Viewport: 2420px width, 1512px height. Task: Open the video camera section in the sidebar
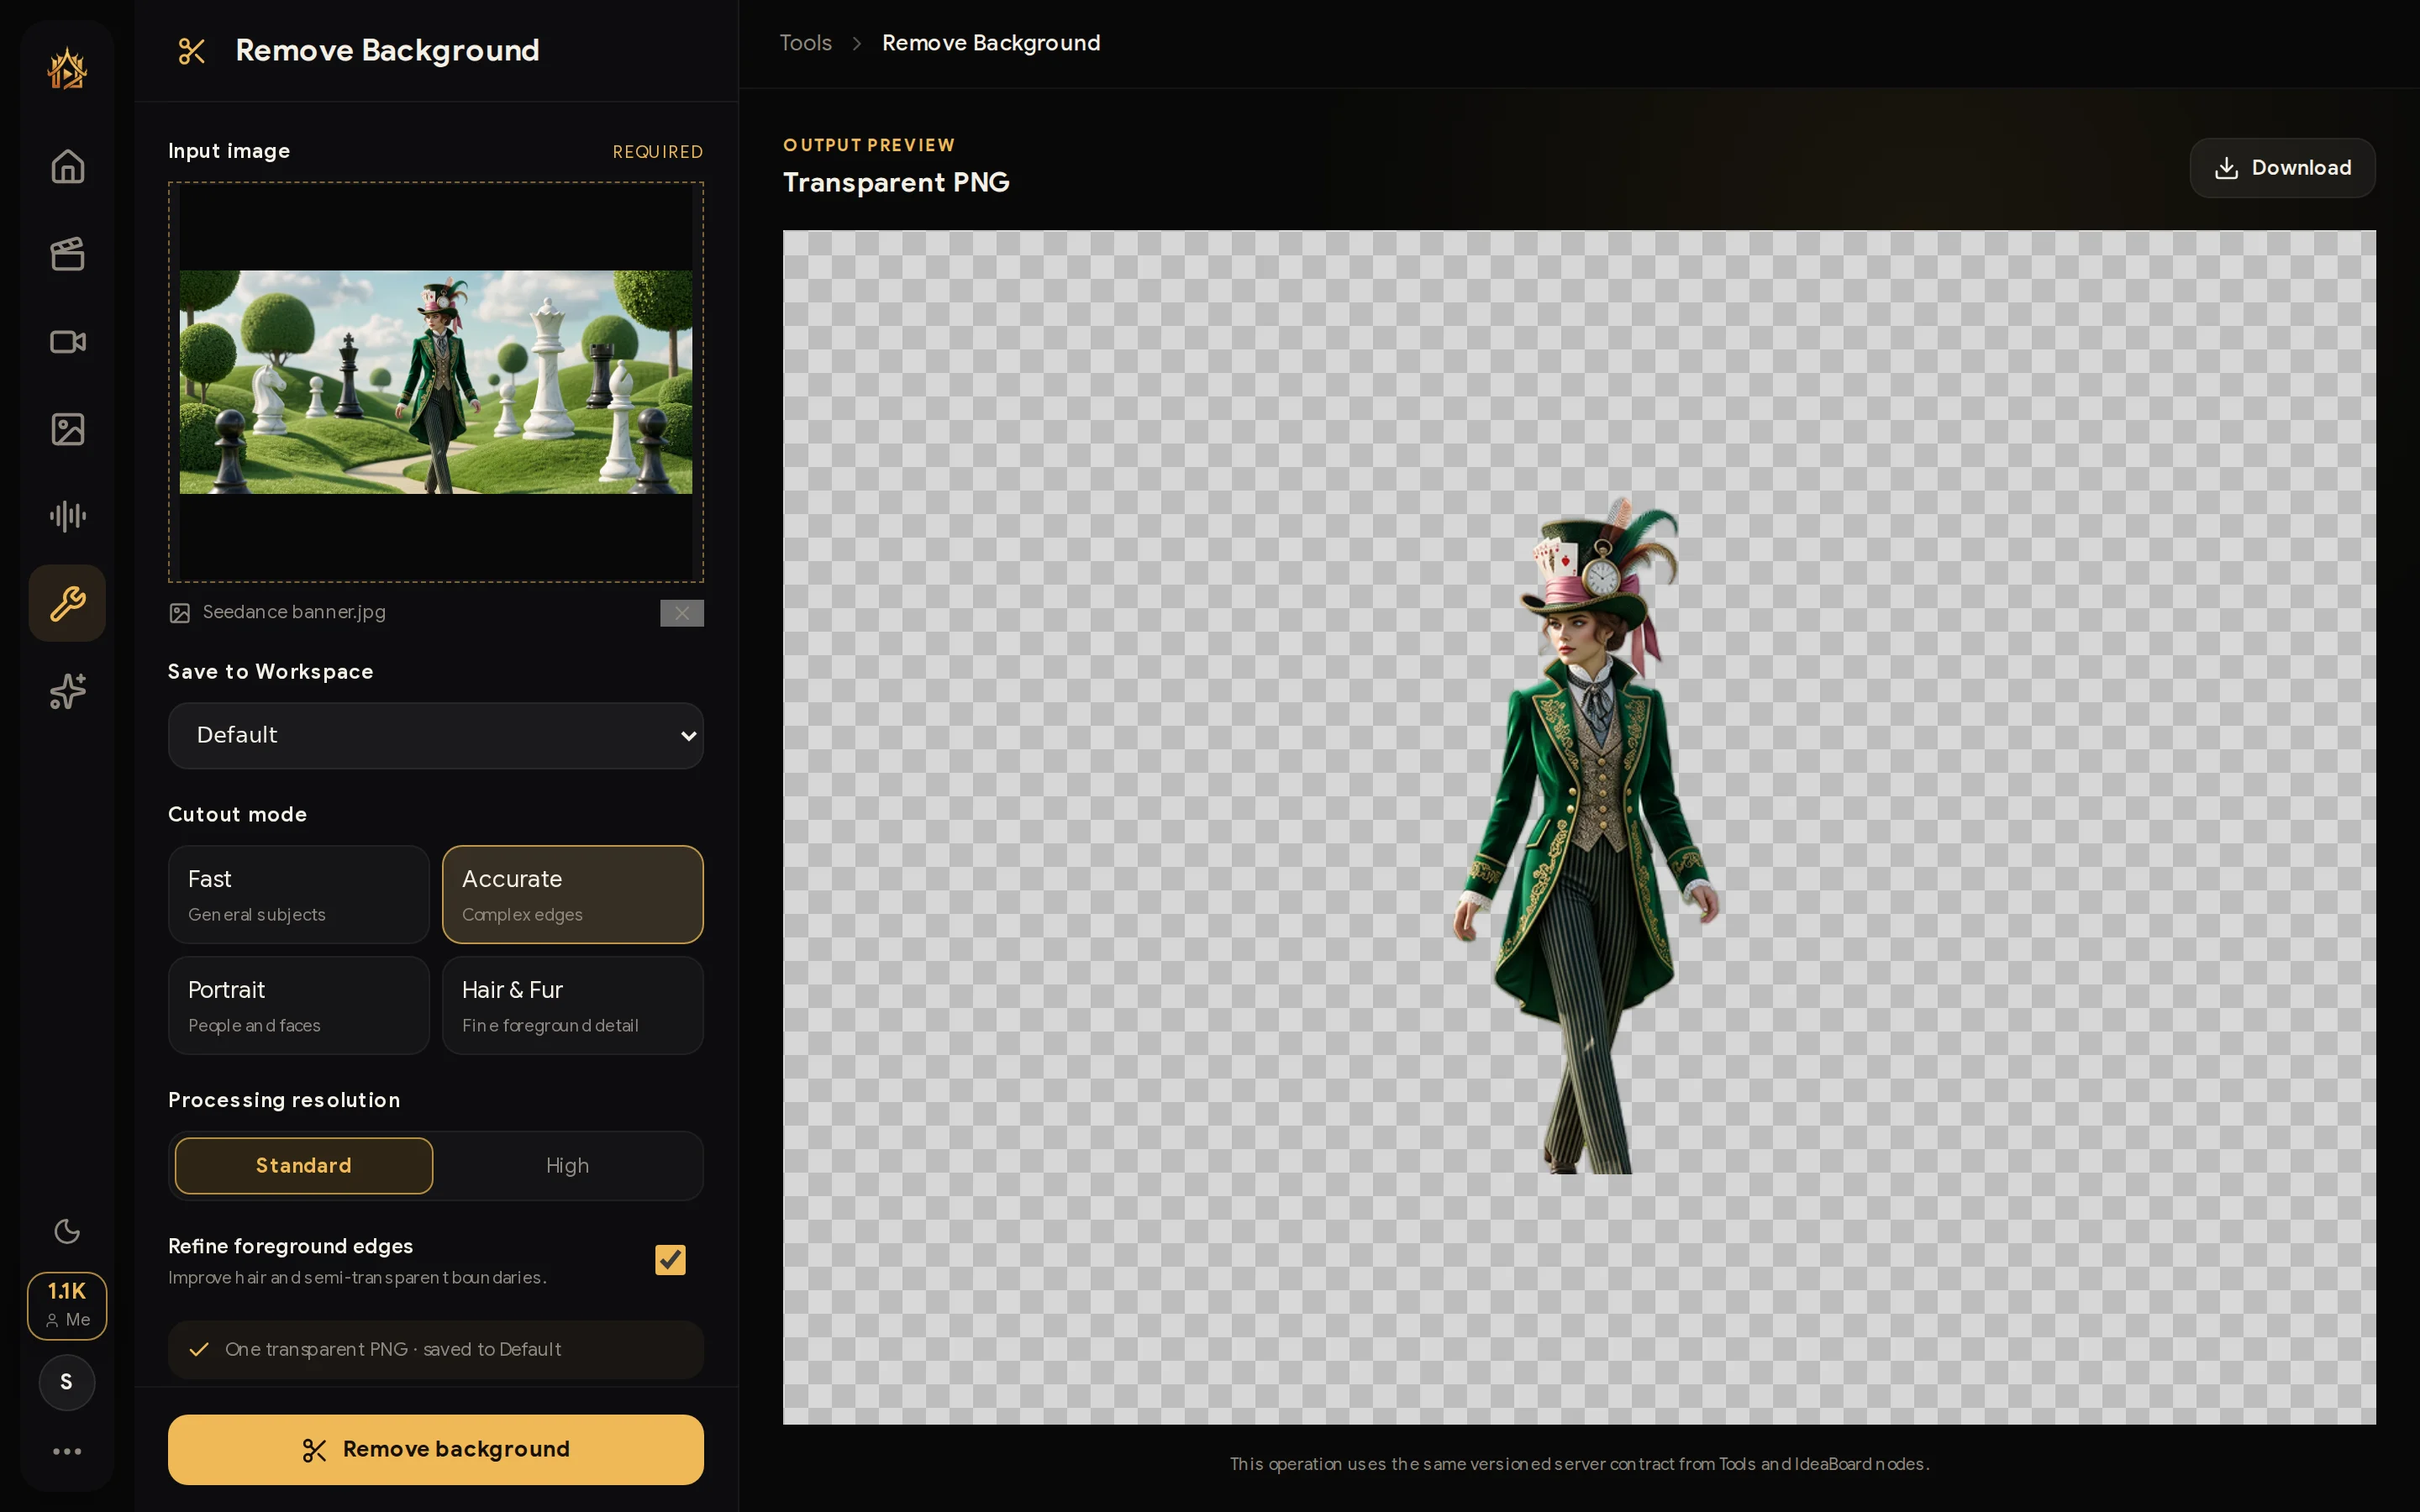pyautogui.click(x=67, y=342)
